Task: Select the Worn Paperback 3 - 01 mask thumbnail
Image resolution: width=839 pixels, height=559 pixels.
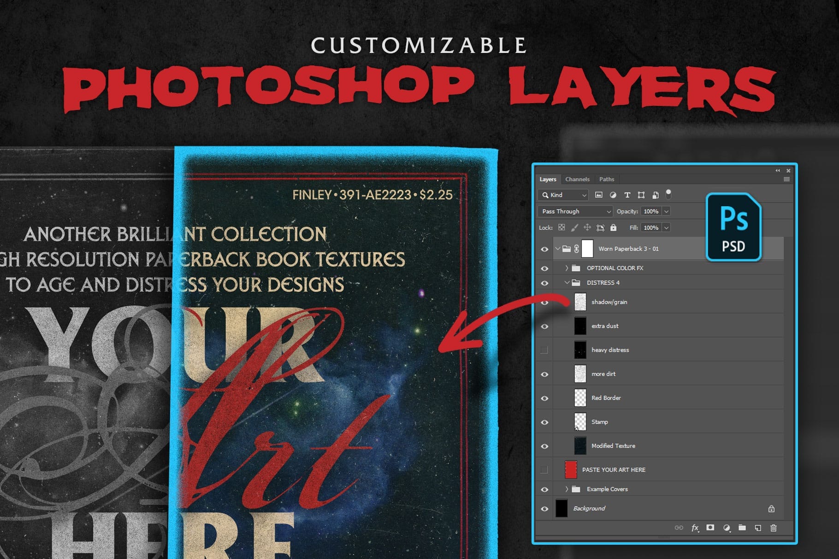Action: (x=587, y=249)
